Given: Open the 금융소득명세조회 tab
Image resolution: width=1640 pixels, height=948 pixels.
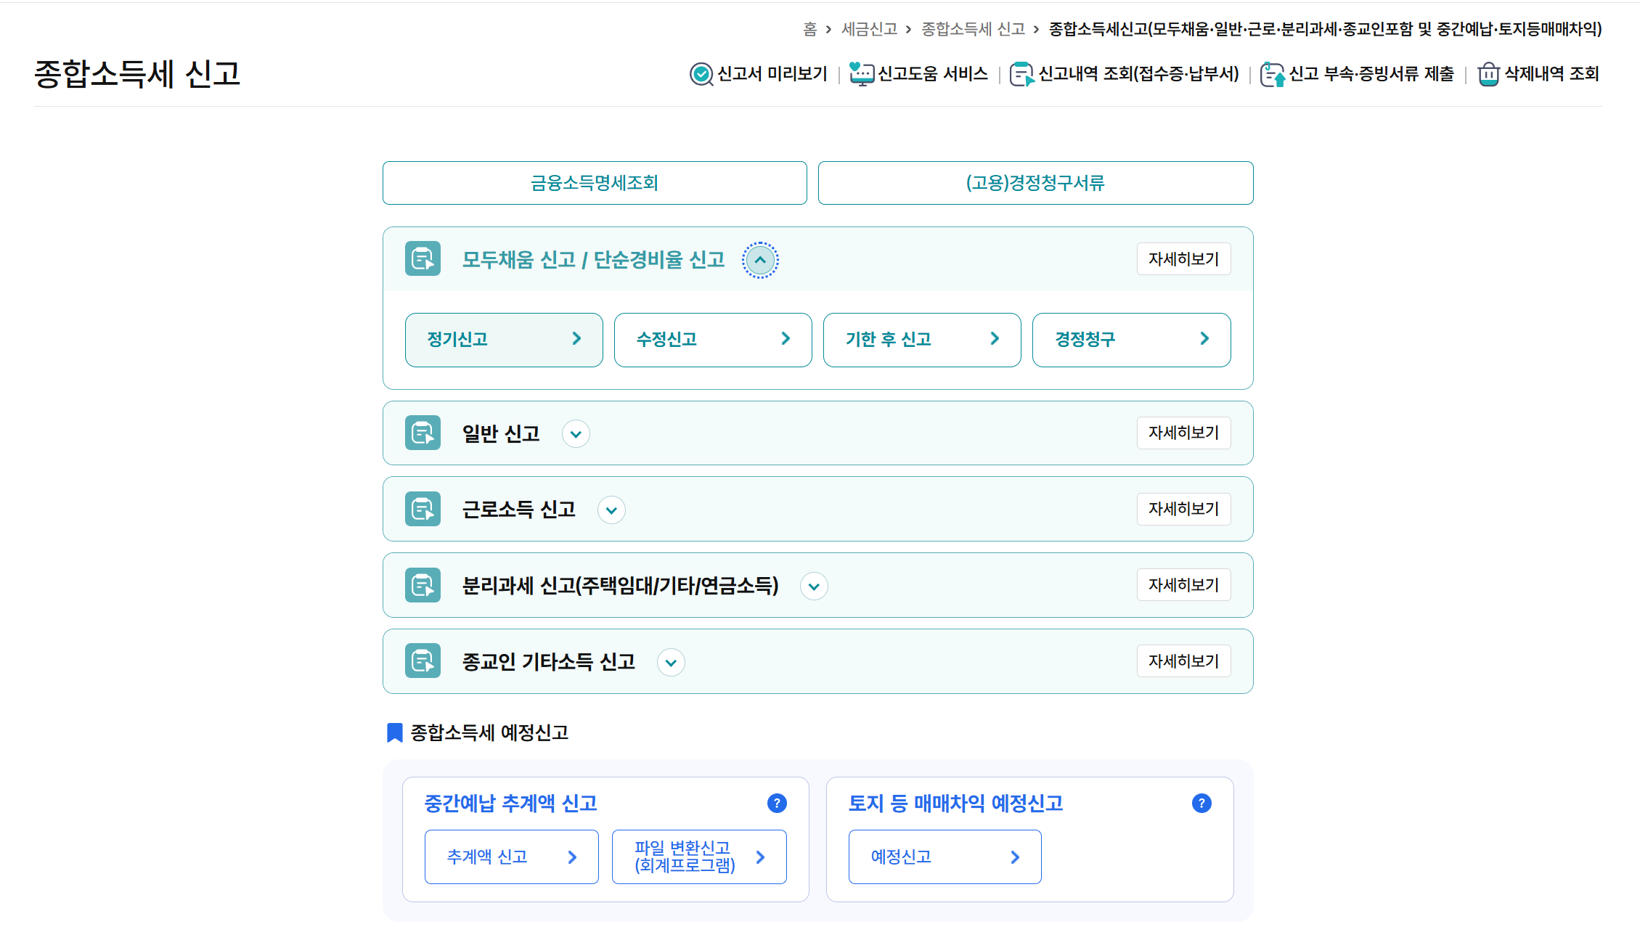Looking at the screenshot, I should click(594, 183).
